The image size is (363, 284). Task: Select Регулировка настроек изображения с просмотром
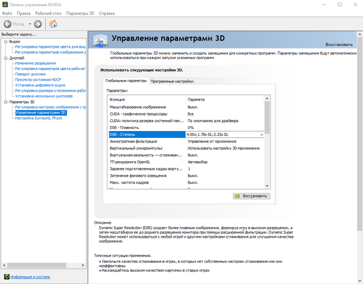(x=50, y=107)
